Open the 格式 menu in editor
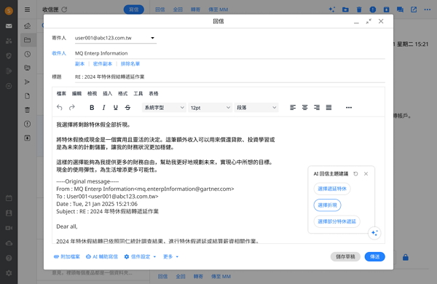The height and width of the screenshot is (284, 437). point(122,94)
